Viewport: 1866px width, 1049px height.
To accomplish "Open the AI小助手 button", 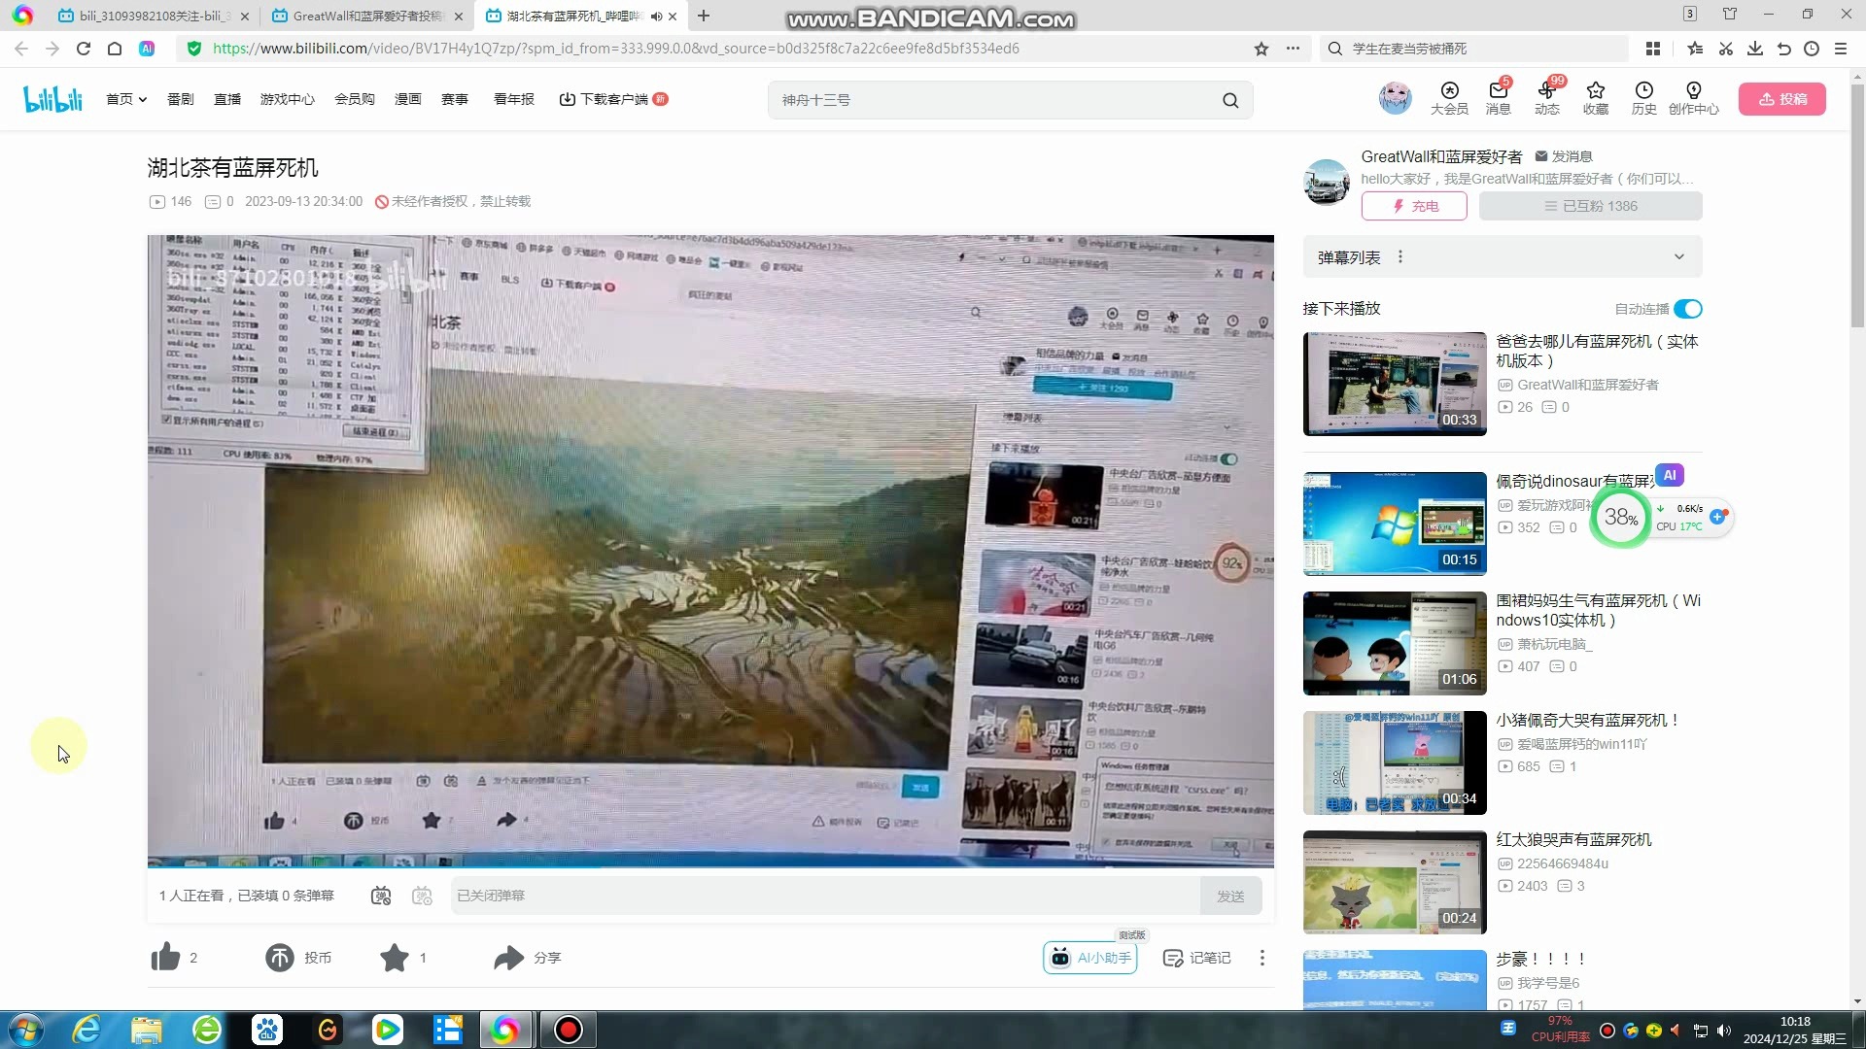I will [1090, 958].
